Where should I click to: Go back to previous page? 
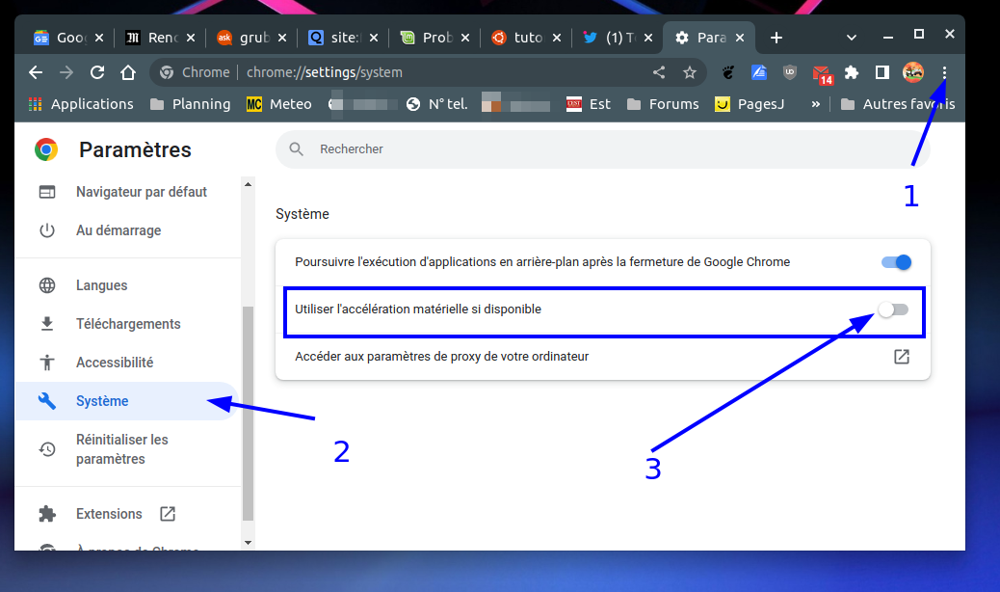[36, 72]
